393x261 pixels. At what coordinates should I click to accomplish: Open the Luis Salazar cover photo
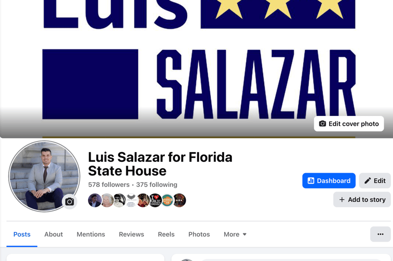pyautogui.click(x=196, y=69)
